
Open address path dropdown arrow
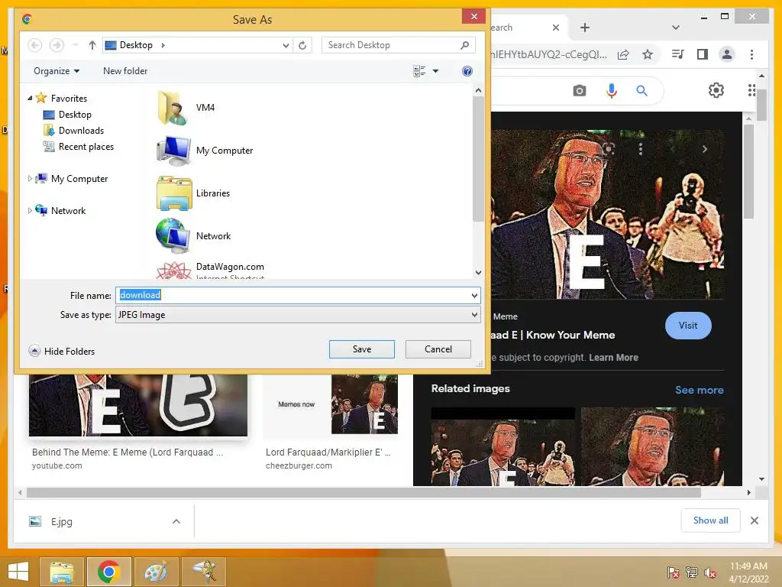tap(286, 45)
